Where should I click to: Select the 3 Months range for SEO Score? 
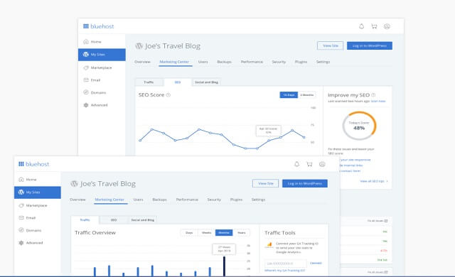pyautogui.click(x=306, y=95)
